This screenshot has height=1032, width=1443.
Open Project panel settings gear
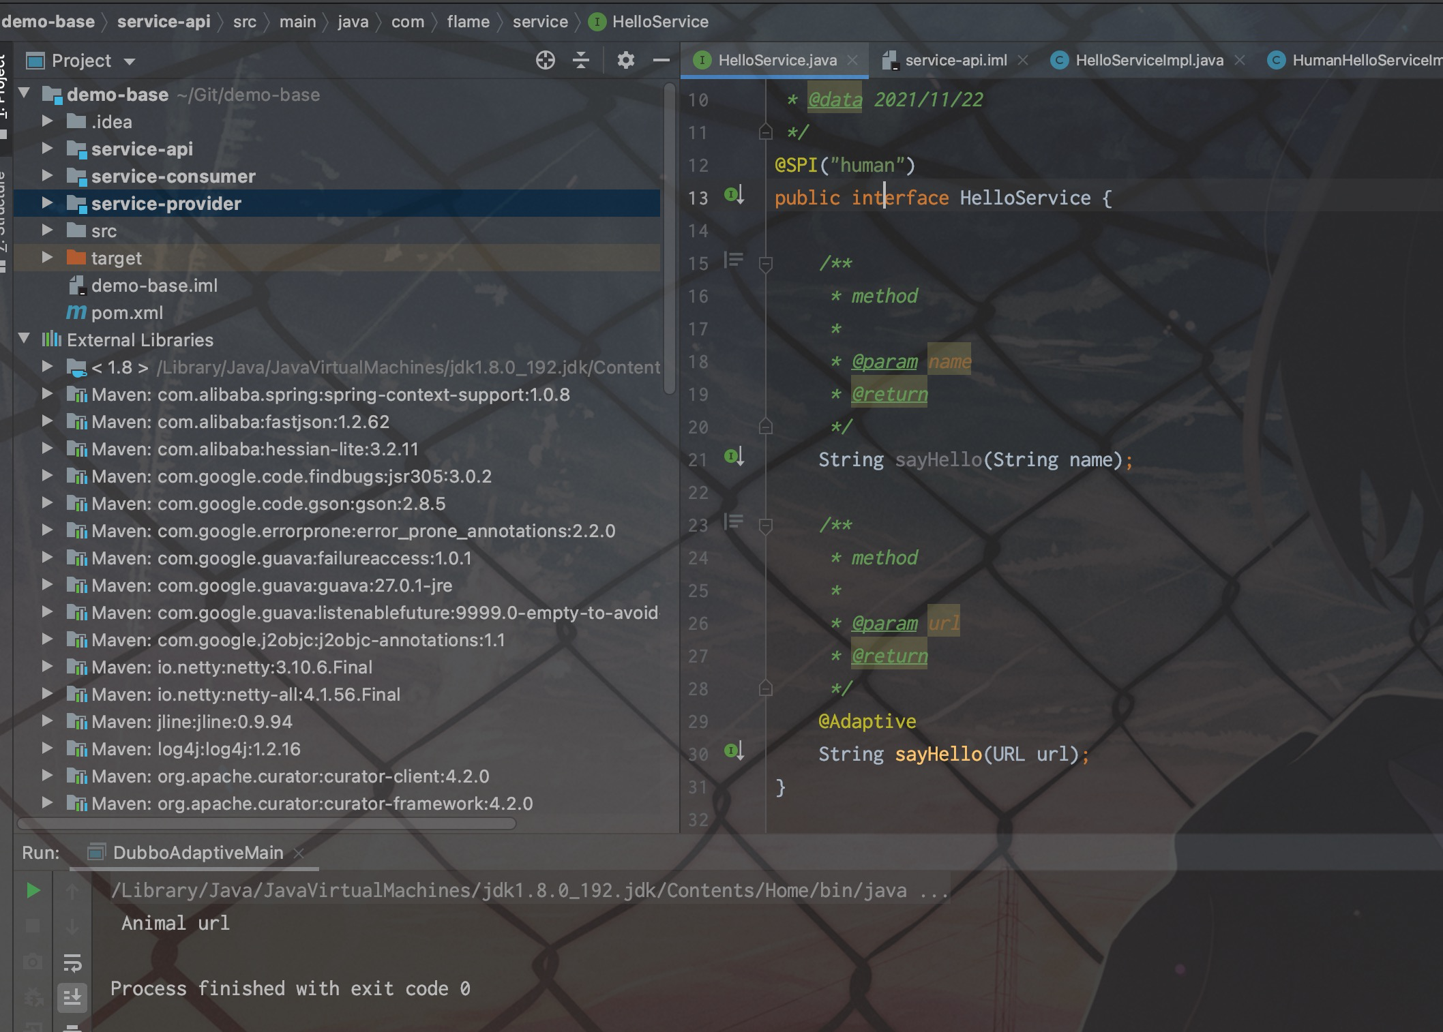click(x=625, y=61)
